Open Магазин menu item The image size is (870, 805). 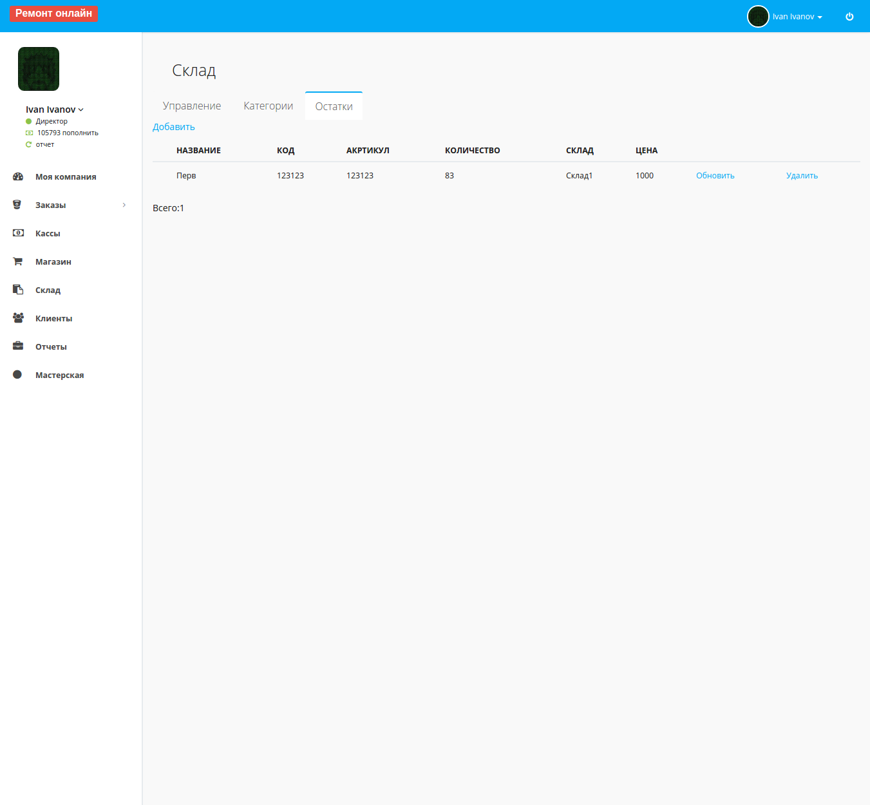pyautogui.click(x=53, y=262)
